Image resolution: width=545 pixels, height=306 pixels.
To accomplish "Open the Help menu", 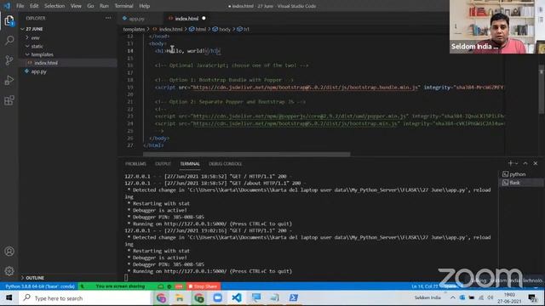I will (x=144, y=6).
